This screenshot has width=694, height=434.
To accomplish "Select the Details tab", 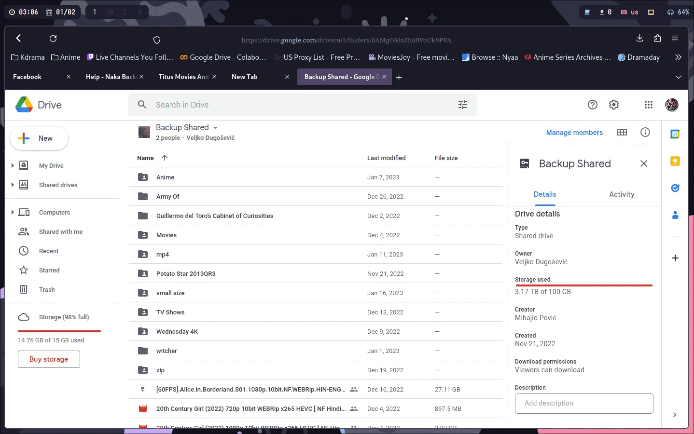I will click(545, 194).
